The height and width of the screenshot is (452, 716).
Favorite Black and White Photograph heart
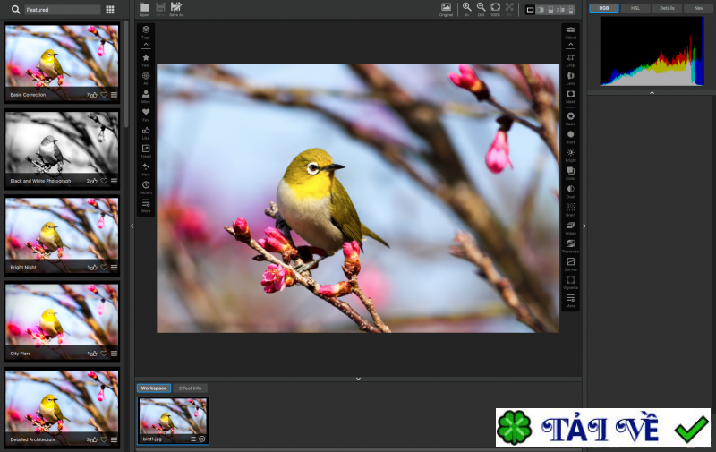[x=104, y=181]
